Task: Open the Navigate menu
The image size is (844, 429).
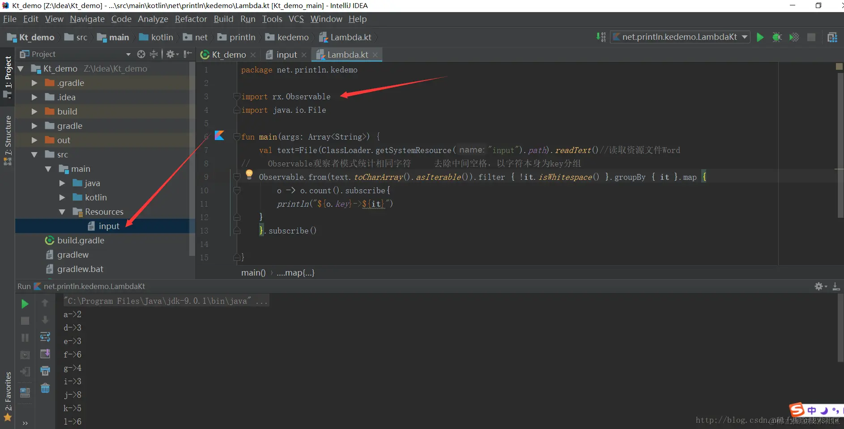Action: click(87, 19)
